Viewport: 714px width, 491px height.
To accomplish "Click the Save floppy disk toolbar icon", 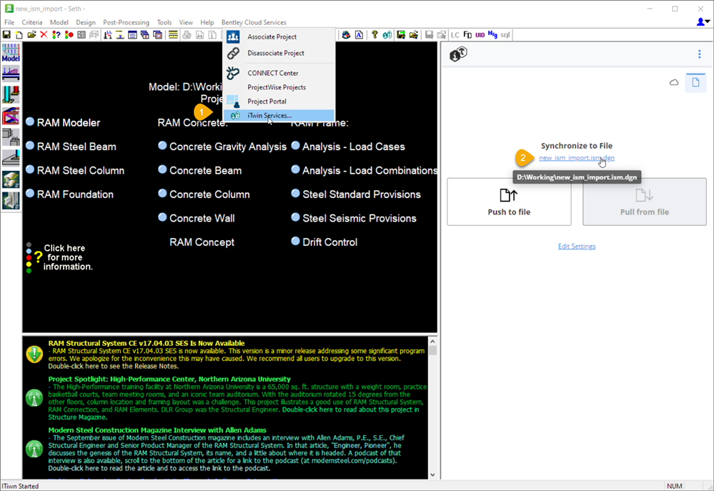I will point(6,34).
